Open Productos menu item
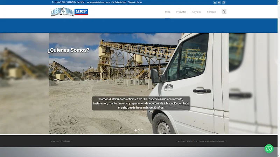The image size is (280, 157). pyautogui.click(x=181, y=12)
